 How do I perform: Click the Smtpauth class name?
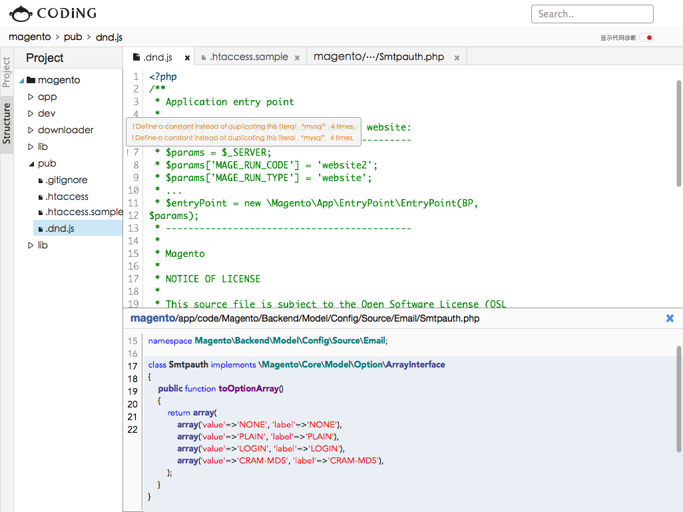(188, 365)
